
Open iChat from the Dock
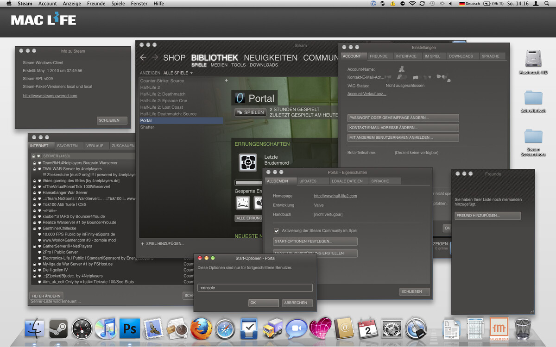[296, 328]
